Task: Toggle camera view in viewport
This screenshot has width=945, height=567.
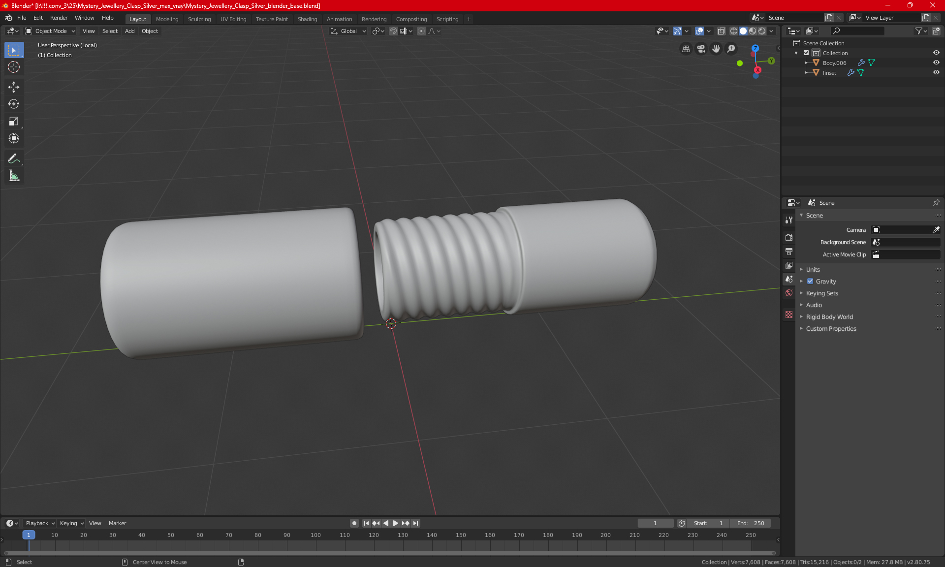Action: [x=701, y=49]
